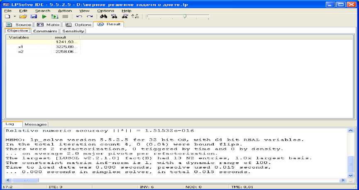Maximize the LPSolve IDE window
359x190 pixels.
[341, 4]
